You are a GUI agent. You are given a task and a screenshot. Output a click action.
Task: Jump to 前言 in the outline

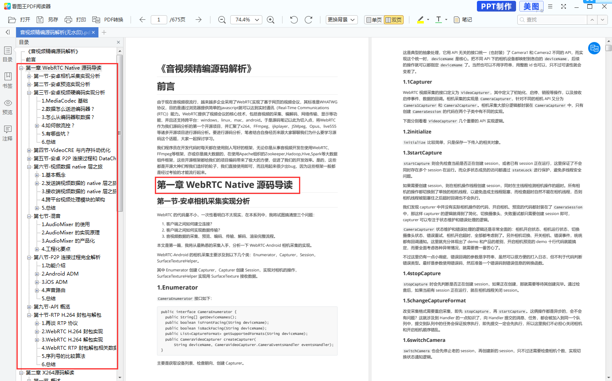tap(31, 60)
